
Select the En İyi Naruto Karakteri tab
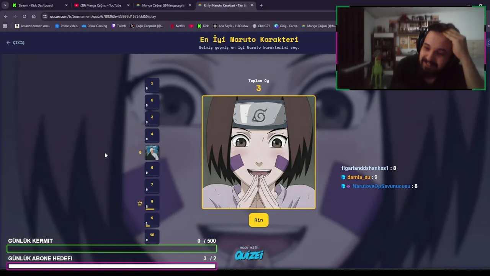click(225, 5)
